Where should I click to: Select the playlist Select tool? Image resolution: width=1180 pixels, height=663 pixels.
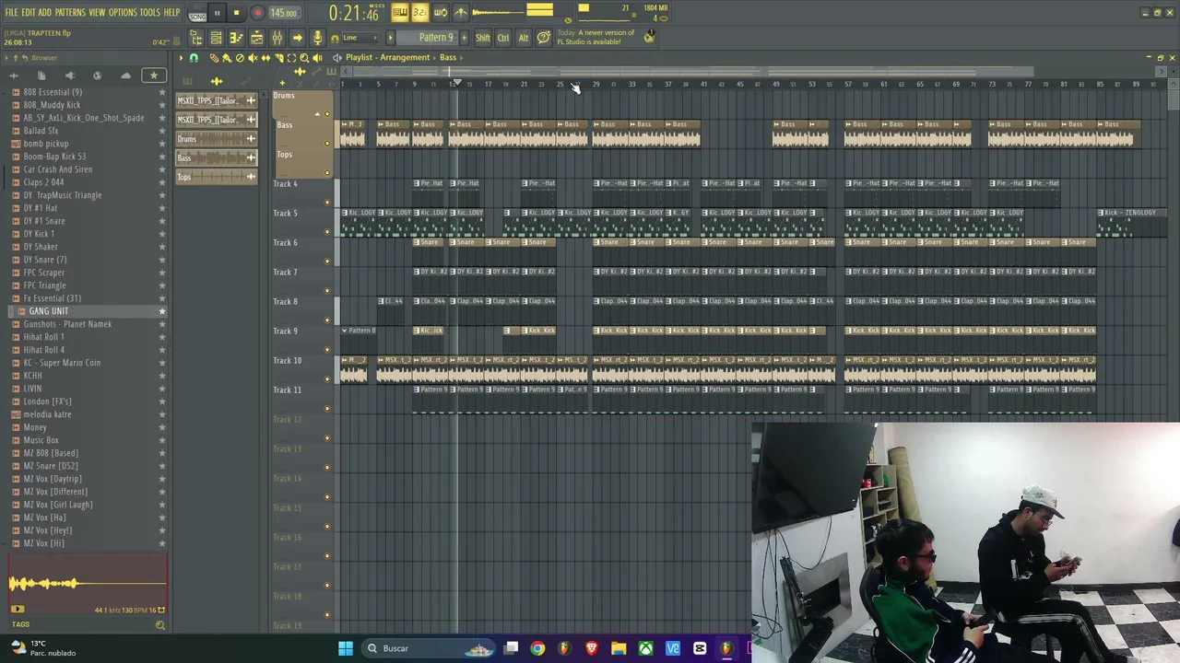coord(291,58)
